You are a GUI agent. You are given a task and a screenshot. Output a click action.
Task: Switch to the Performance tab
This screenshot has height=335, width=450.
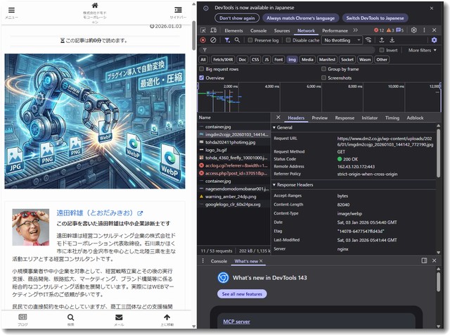point(335,30)
